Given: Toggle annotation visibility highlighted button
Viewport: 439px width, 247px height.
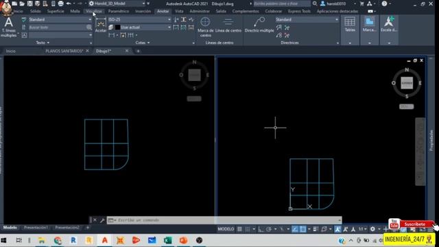Looking at the screenshot, I should (337, 229).
